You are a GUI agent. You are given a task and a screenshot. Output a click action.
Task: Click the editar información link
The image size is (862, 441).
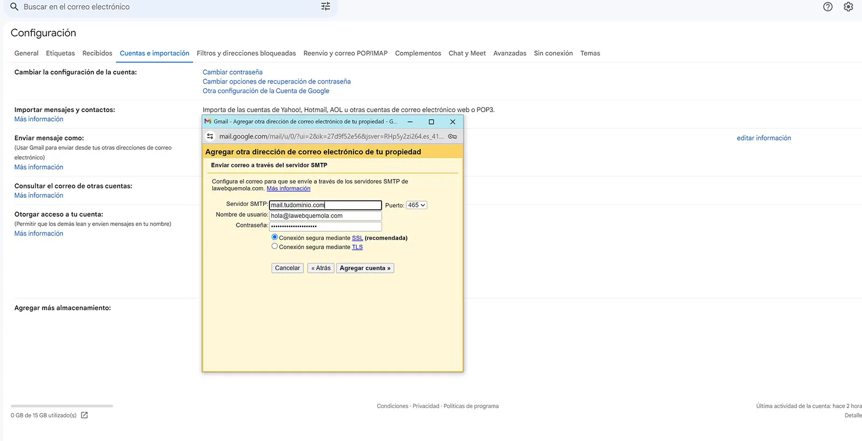[x=763, y=138]
